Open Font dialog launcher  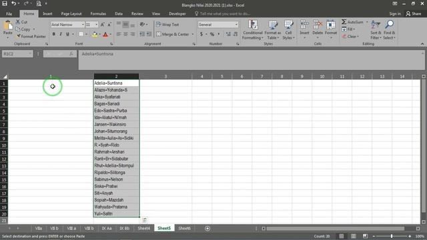(x=111, y=44)
